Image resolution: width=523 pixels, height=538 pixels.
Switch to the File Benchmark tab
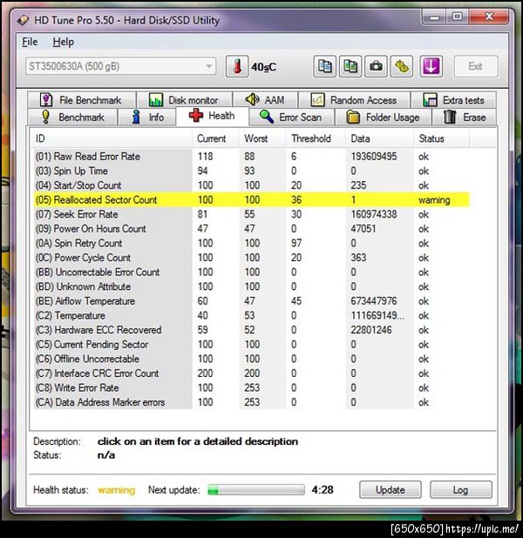click(81, 100)
